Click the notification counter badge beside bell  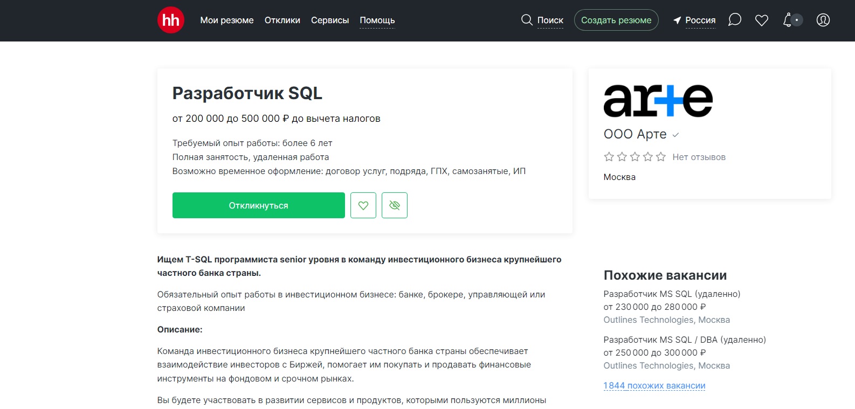tap(797, 20)
